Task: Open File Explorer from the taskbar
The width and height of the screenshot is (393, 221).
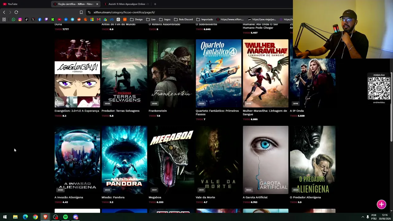Action: point(15,217)
